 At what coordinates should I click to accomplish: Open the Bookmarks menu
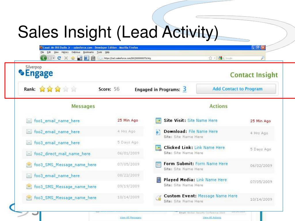pos(88,52)
